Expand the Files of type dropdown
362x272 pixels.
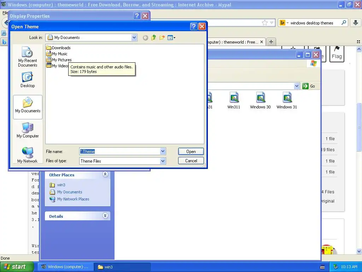(x=163, y=161)
